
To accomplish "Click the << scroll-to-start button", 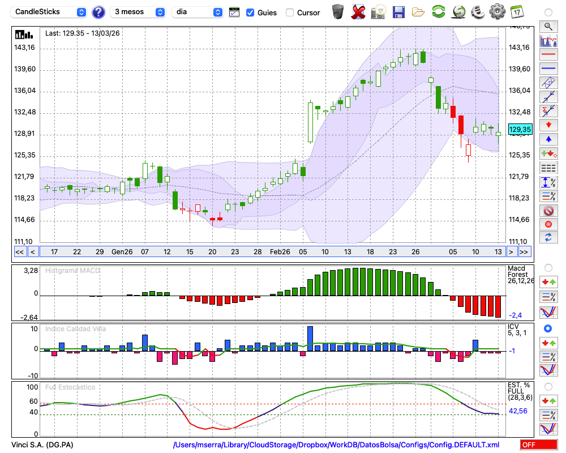I will pos(19,251).
